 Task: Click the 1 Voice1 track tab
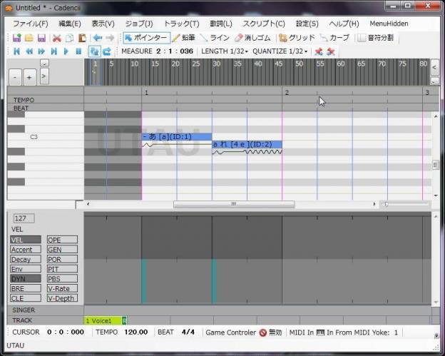(x=106, y=321)
